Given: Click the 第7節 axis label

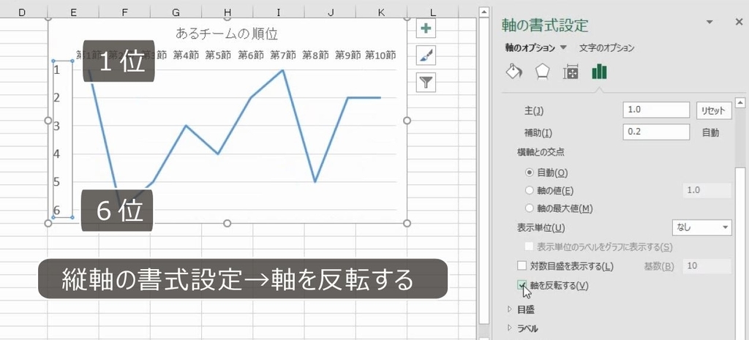Looking at the screenshot, I should click(283, 56).
